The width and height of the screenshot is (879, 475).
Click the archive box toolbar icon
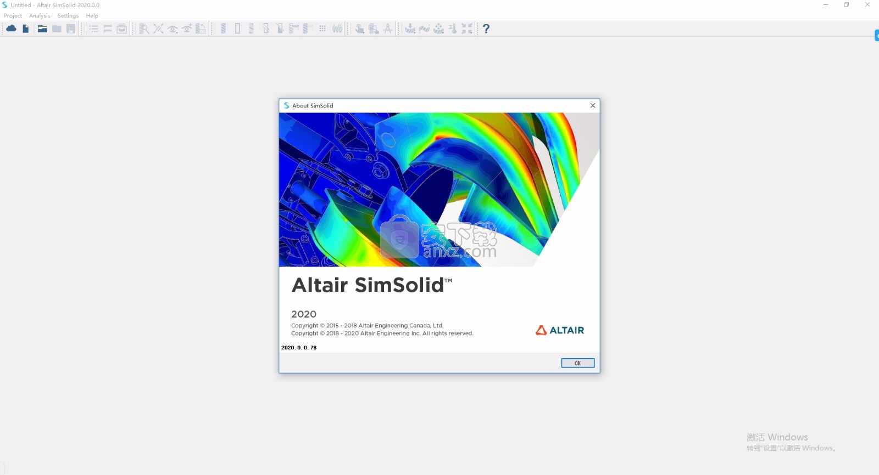pyautogui.click(x=122, y=29)
